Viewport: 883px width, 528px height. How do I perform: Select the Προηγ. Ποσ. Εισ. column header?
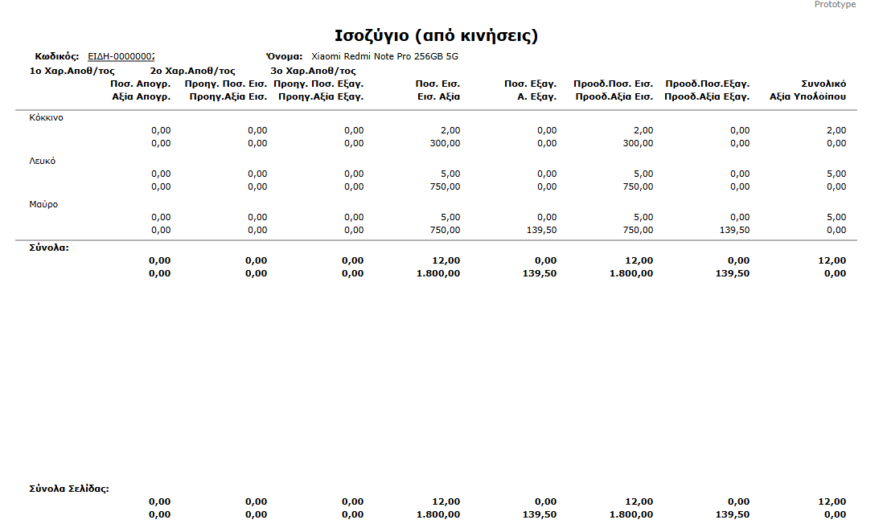tap(226, 84)
